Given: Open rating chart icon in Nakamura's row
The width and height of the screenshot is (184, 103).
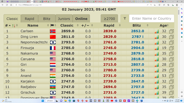Looking at the screenshot, I should click(x=156, y=54).
